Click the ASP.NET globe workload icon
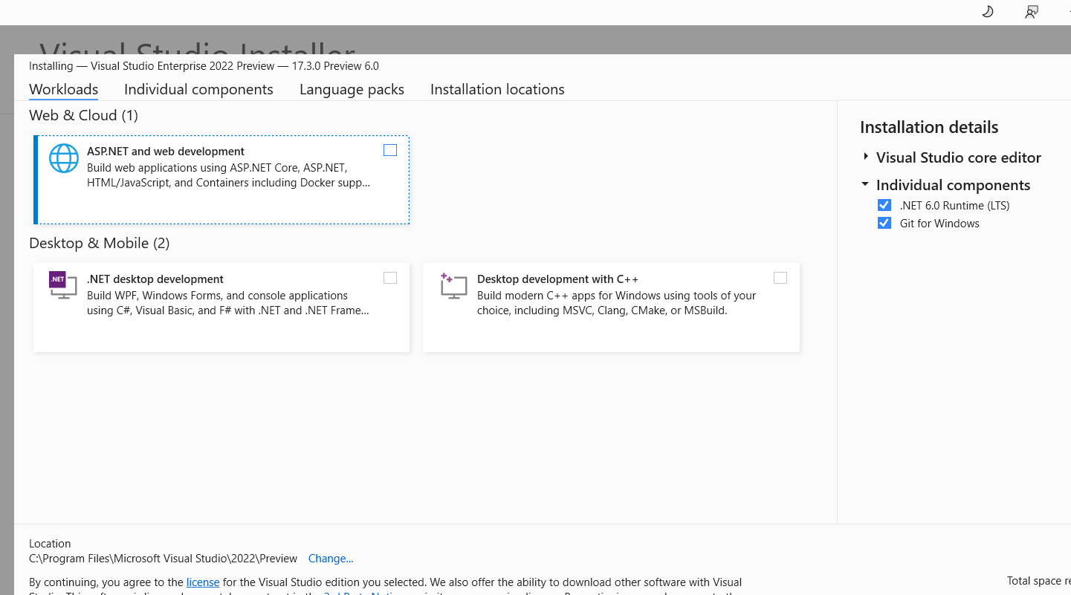Viewport: 1071px width, 595px height. click(x=64, y=157)
